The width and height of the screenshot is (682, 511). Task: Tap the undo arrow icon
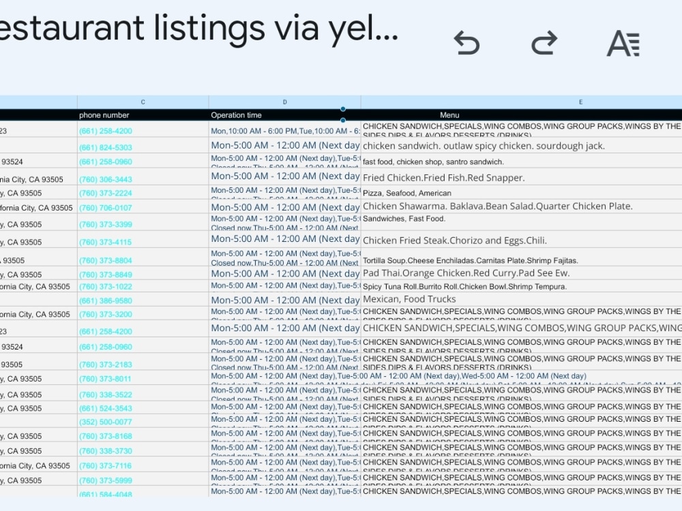click(x=466, y=43)
